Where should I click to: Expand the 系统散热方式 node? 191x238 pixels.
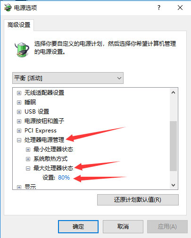[x=28, y=159]
